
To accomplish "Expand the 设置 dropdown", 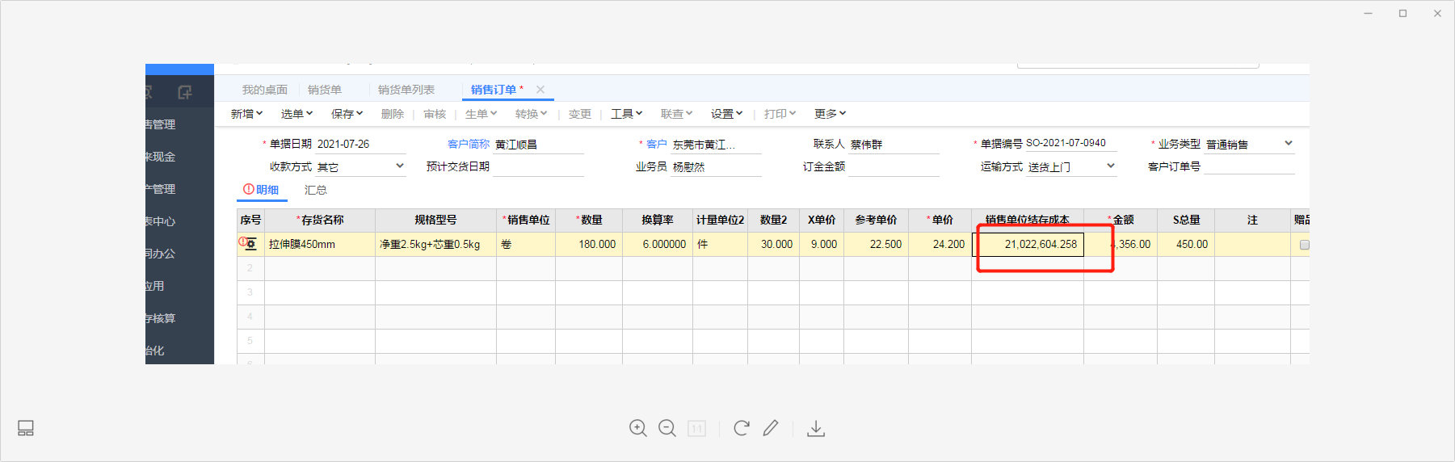I will coord(727,114).
